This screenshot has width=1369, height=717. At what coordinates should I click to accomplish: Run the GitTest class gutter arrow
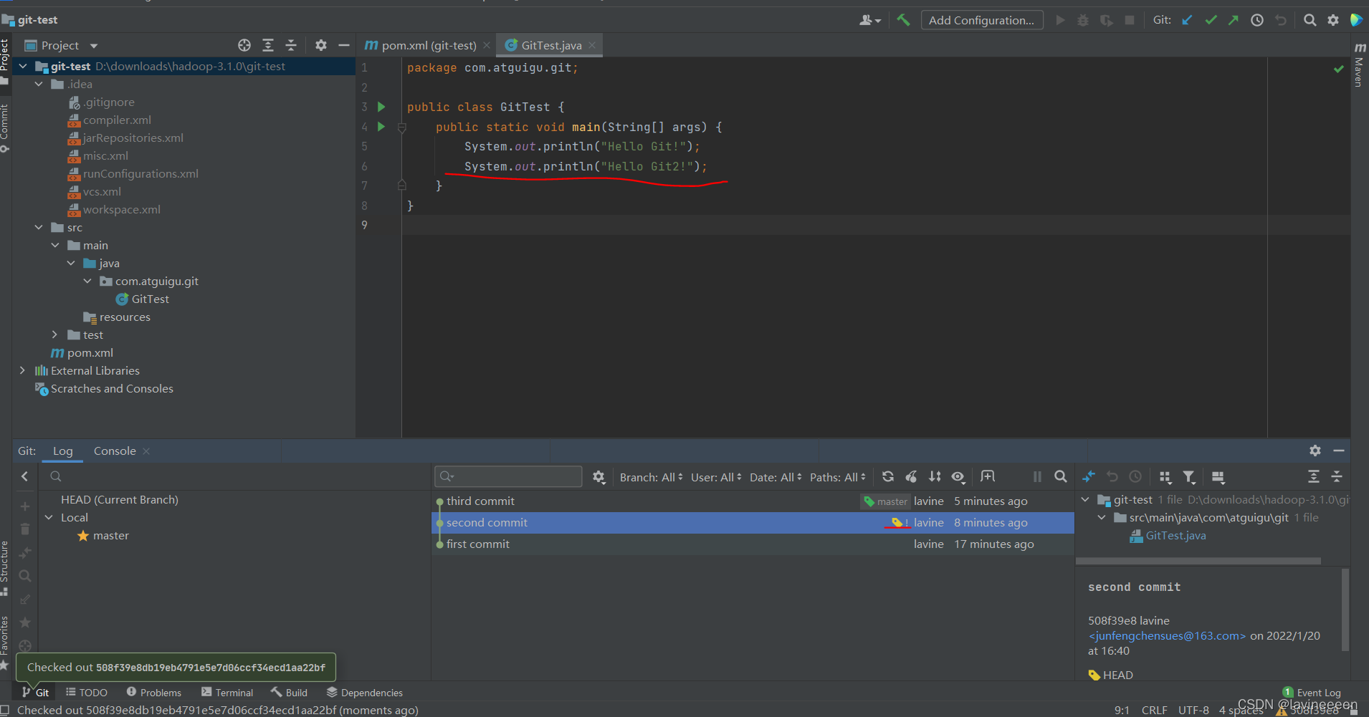381,107
